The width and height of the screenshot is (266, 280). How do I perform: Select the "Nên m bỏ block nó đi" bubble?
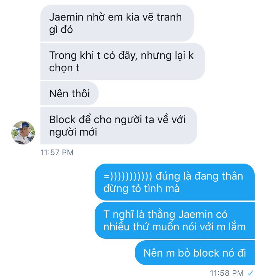195,253
